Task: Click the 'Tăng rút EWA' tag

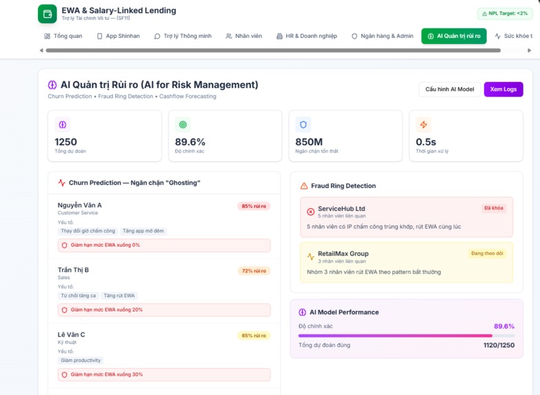Action: 119,296
